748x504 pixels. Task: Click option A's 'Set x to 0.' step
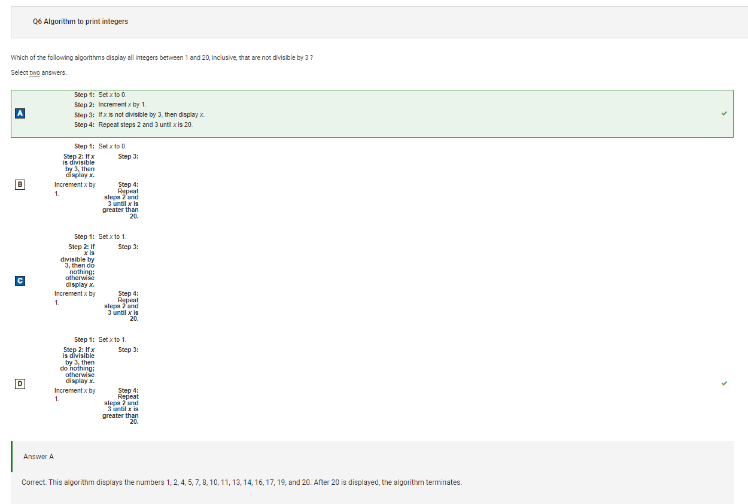point(112,95)
